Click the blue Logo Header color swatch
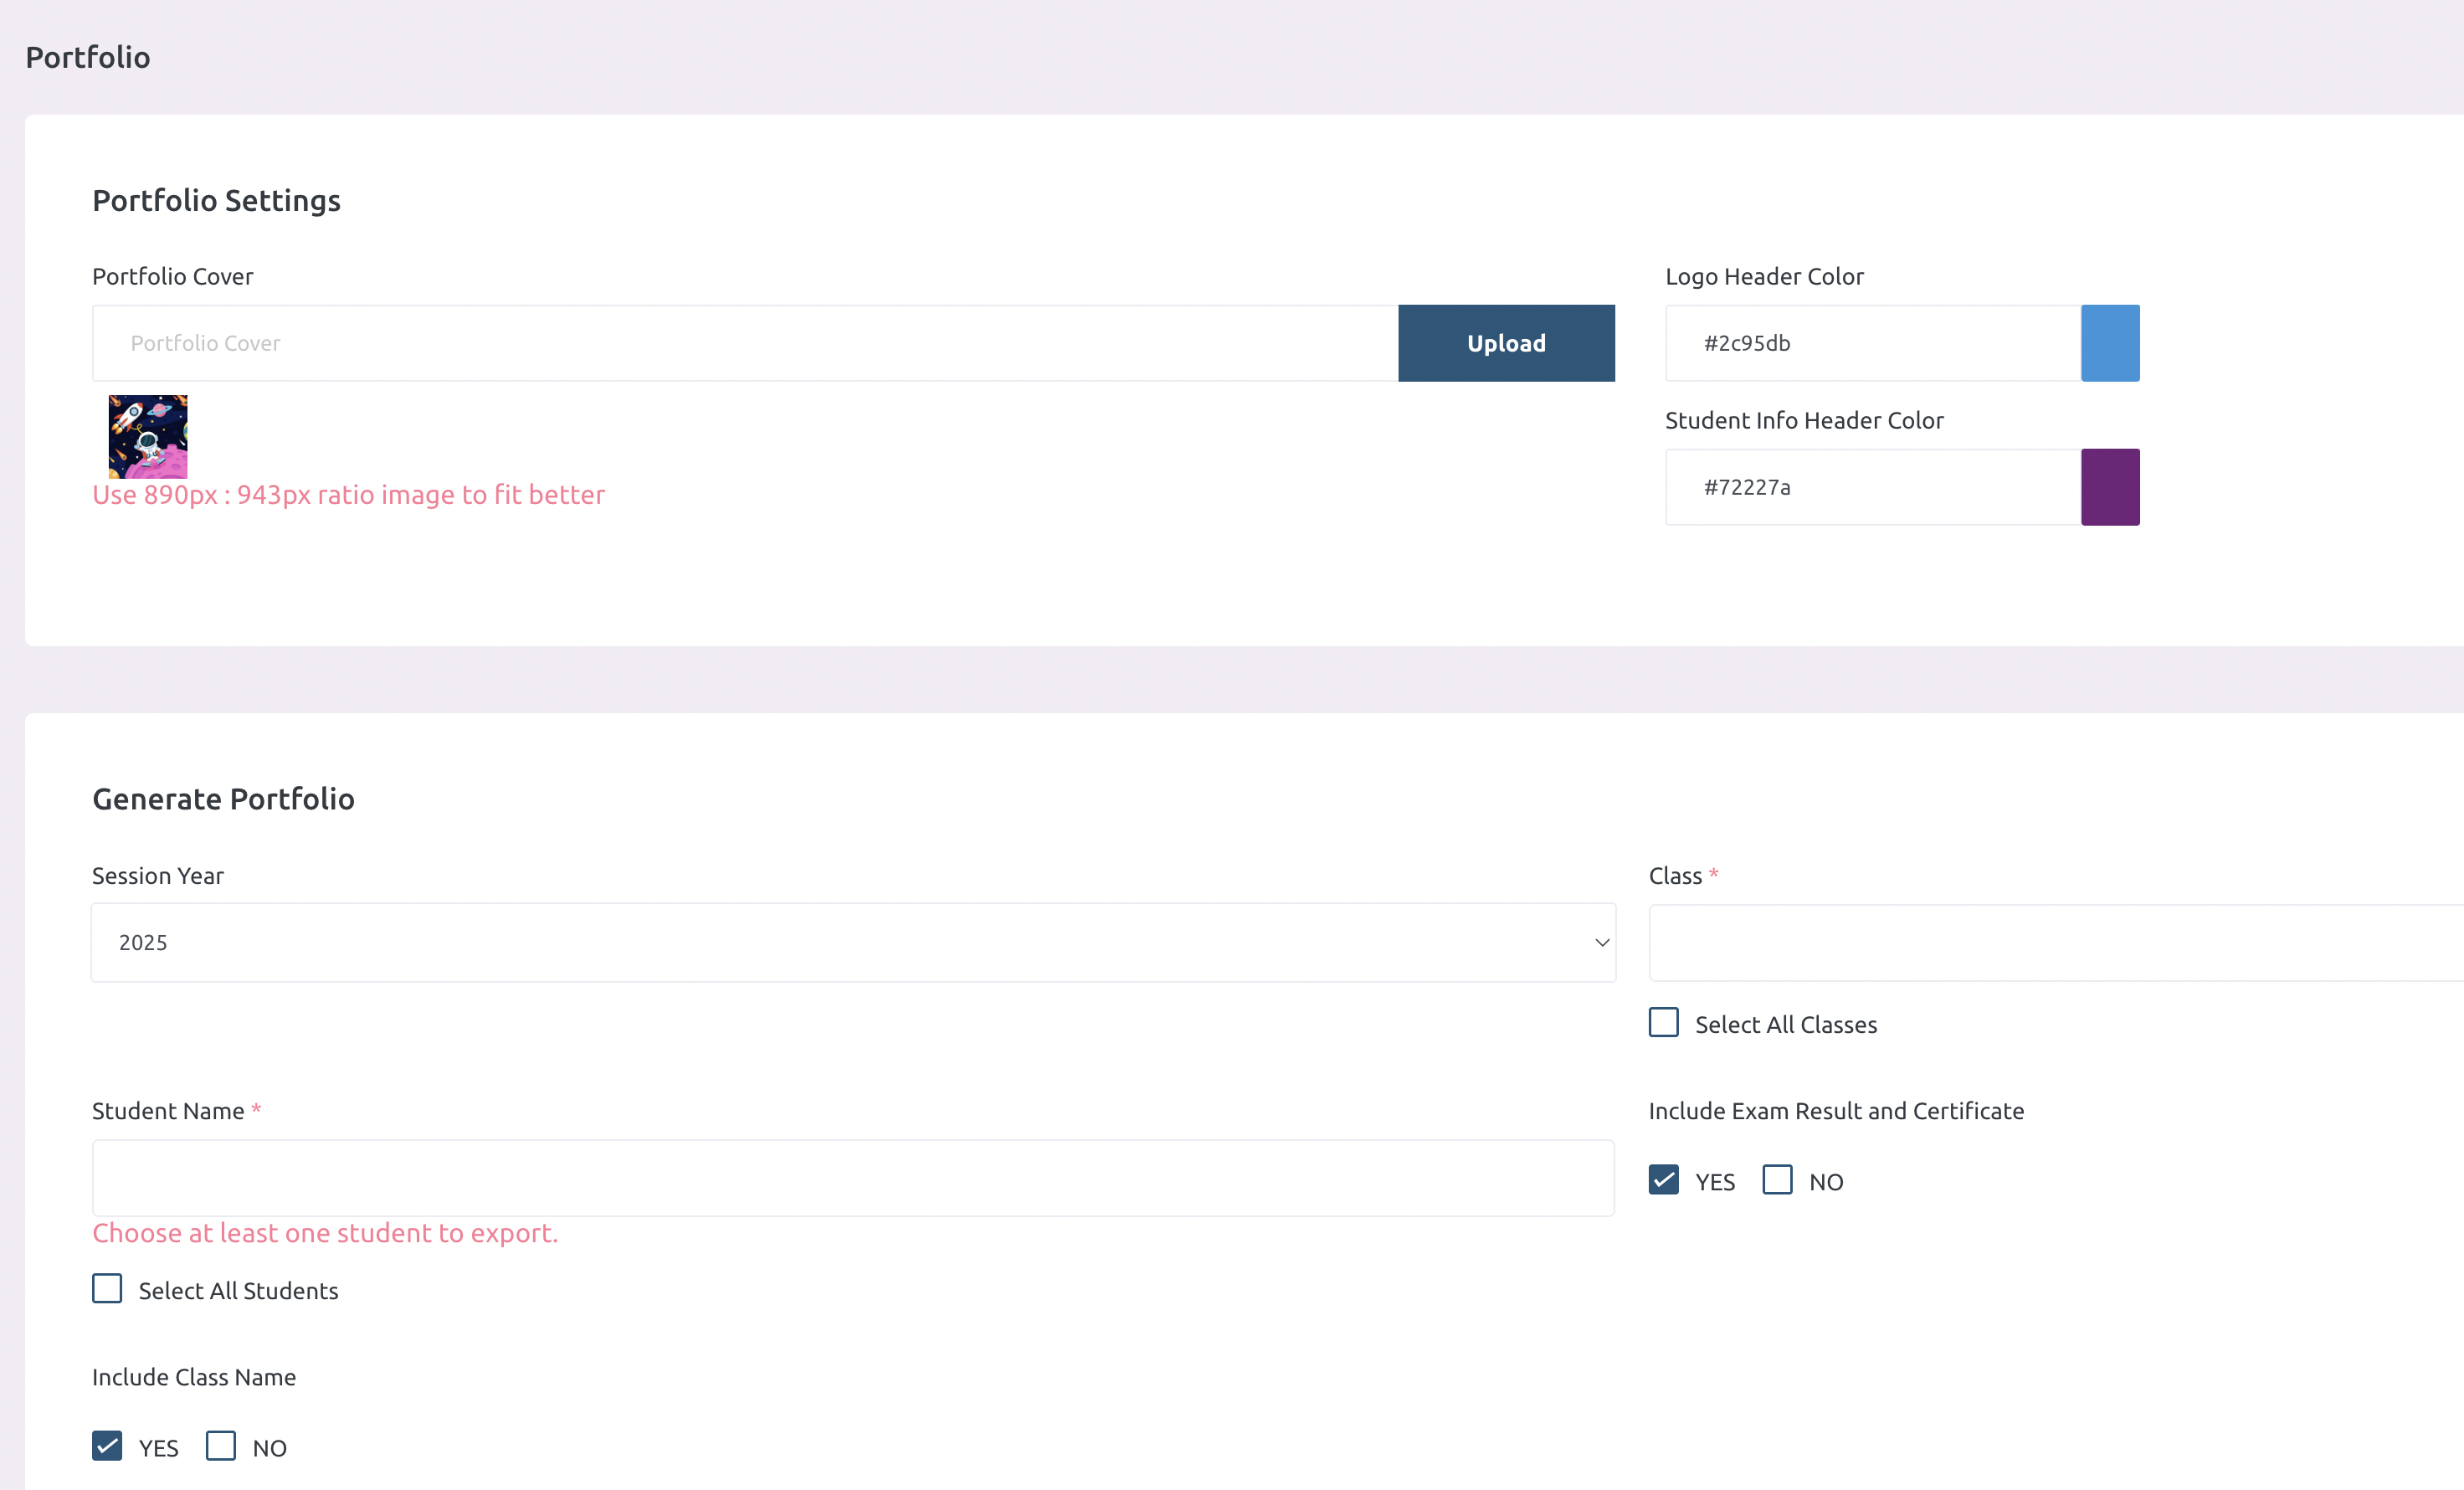 pos(2109,343)
